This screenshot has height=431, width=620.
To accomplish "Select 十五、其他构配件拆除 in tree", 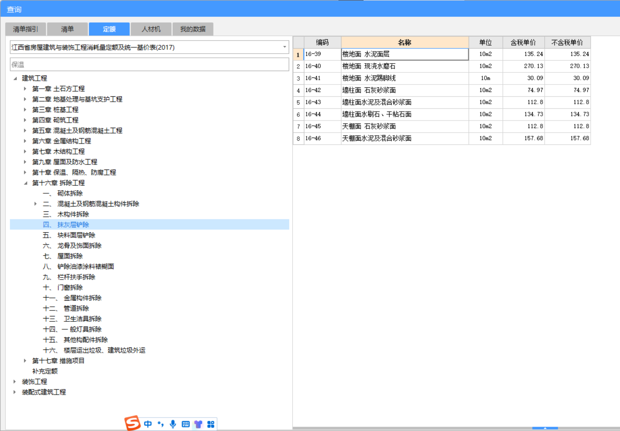I will tap(75, 340).
